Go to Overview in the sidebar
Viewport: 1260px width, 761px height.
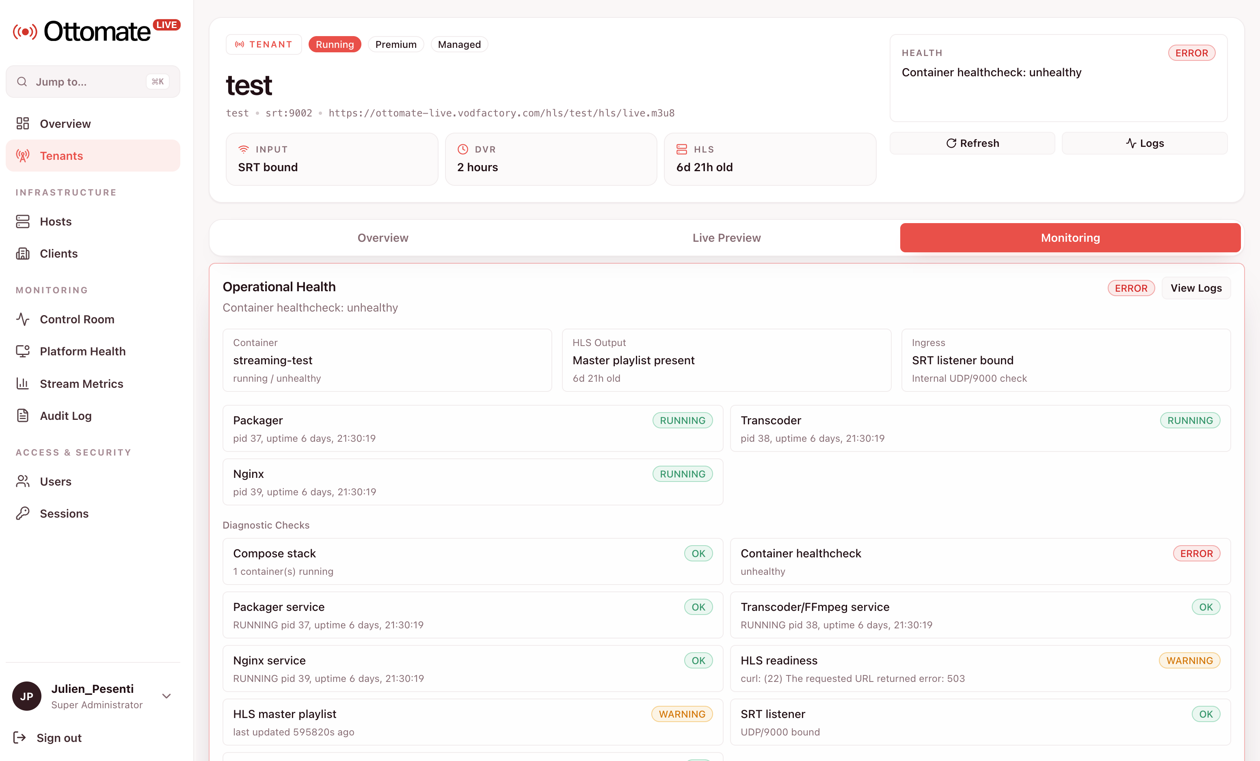tap(93, 124)
